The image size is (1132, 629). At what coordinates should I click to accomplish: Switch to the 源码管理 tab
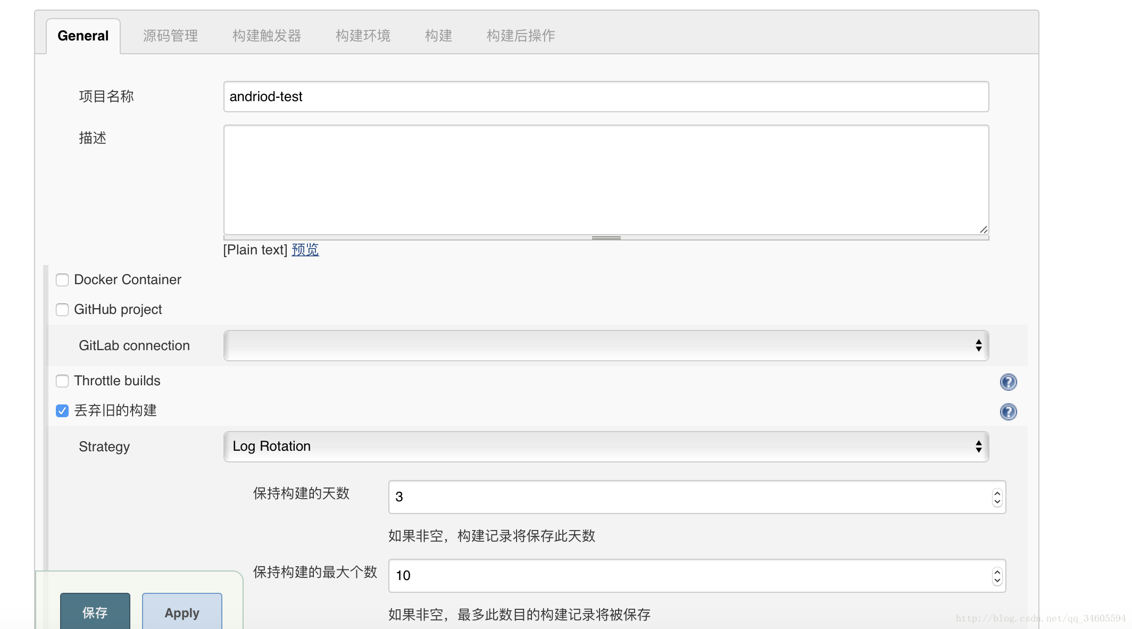170,36
